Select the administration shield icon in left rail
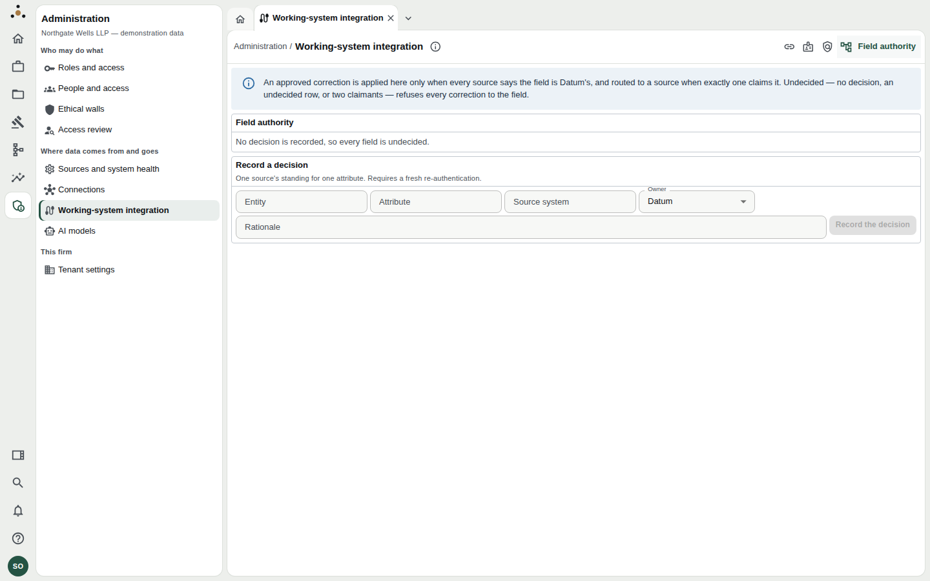Screen dimensions: 930x581 click(x=18, y=206)
